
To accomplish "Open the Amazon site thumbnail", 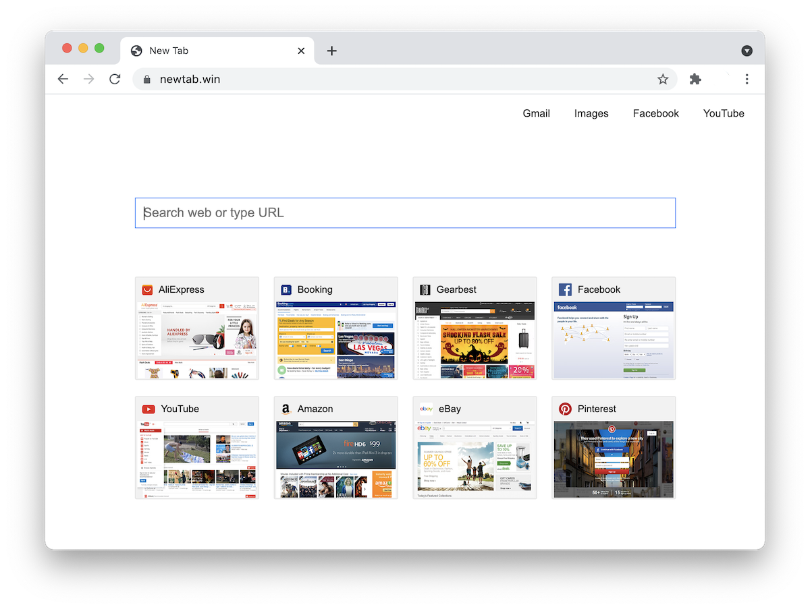I will 335,459.
